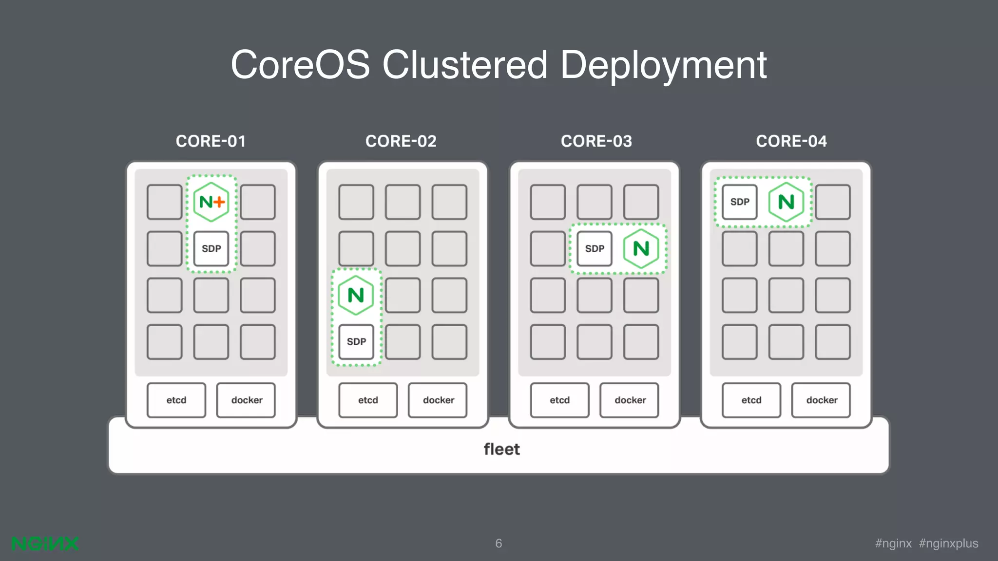
Task: Click the CORE-03 heading
Action: (596, 141)
